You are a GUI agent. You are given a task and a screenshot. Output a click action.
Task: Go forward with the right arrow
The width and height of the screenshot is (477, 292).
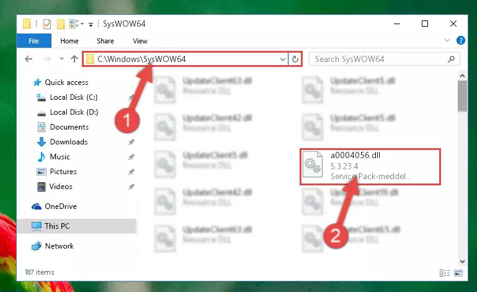click(47, 59)
